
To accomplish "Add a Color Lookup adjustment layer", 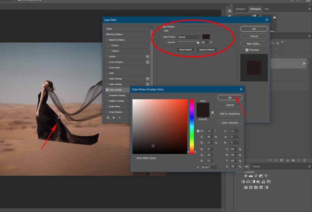I will click(269, 182).
